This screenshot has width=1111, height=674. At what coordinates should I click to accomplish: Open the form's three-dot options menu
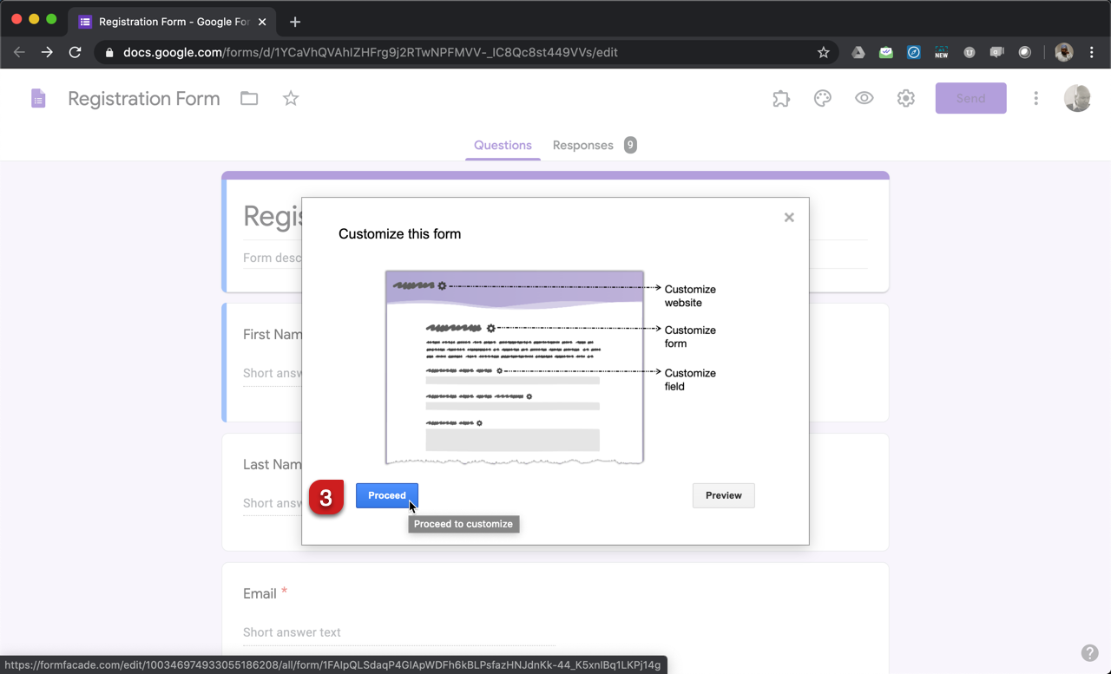[1035, 98]
